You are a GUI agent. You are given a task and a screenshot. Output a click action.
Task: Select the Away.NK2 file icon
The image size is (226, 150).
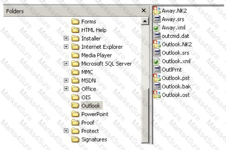pos(157,10)
